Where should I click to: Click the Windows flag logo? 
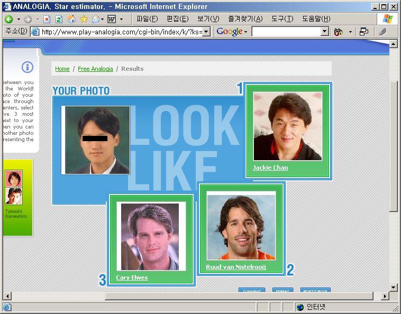387,19
